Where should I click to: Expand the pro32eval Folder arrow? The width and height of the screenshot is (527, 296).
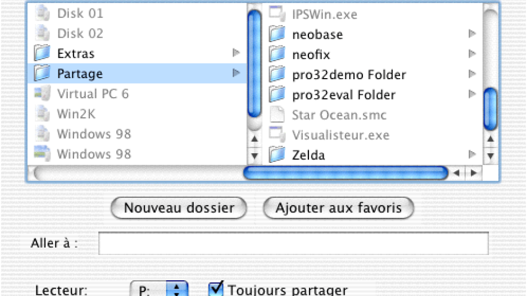pyautogui.click(x=472, y=94)
